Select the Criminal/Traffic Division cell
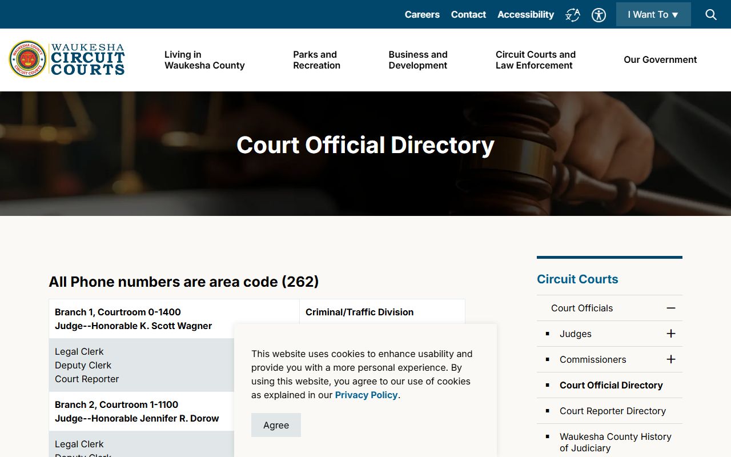This screenshot has height=457, width=731. pos(382,312)
